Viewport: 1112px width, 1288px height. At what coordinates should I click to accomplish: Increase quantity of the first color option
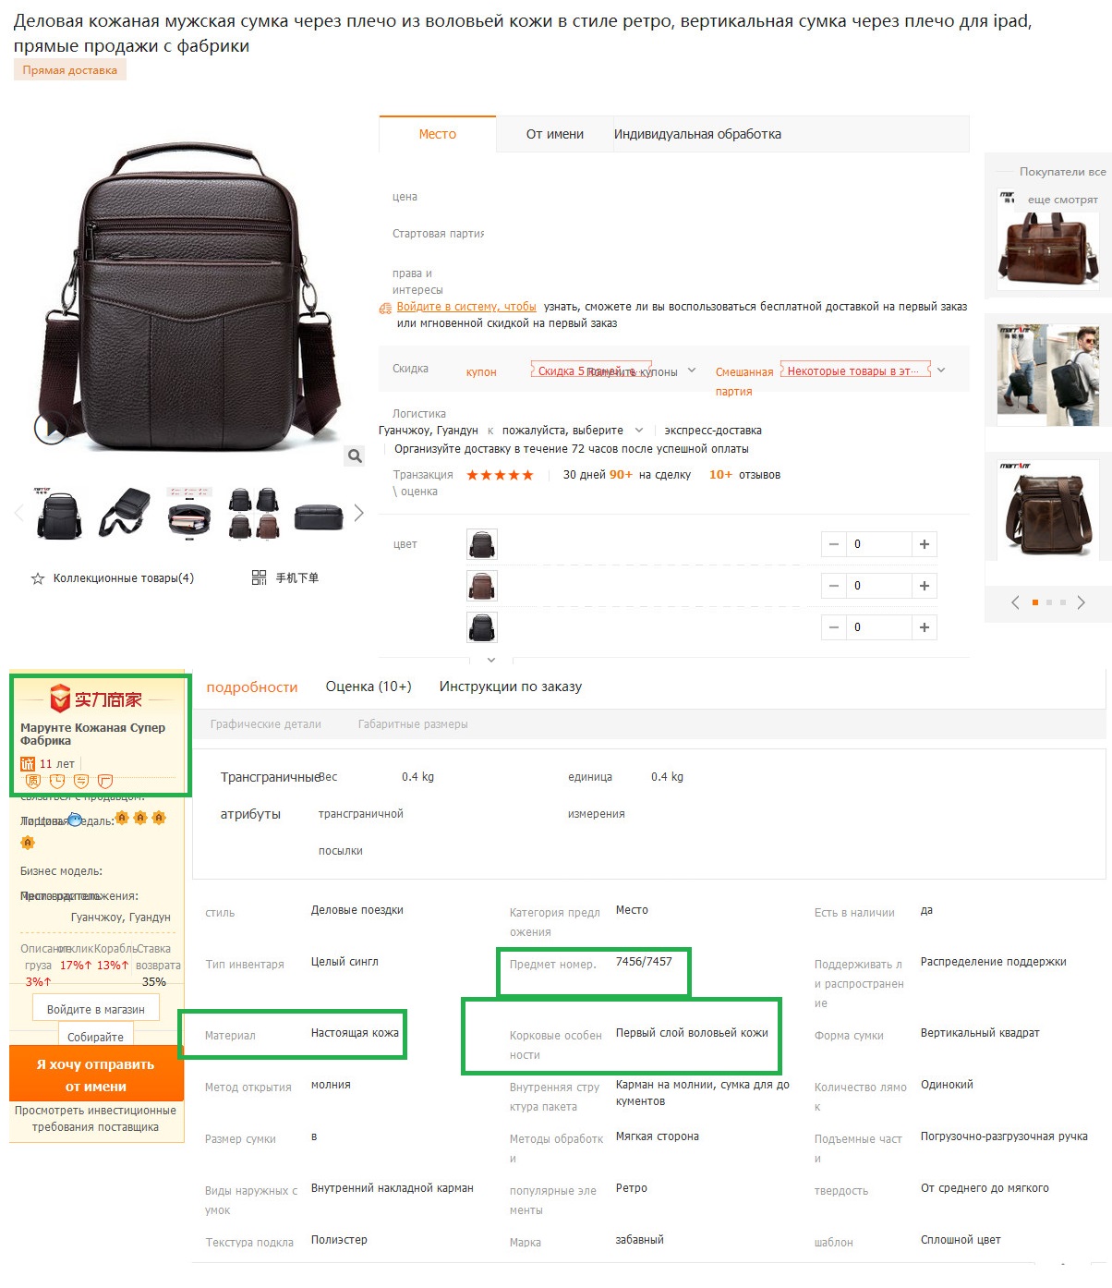[x=924, y=544]
